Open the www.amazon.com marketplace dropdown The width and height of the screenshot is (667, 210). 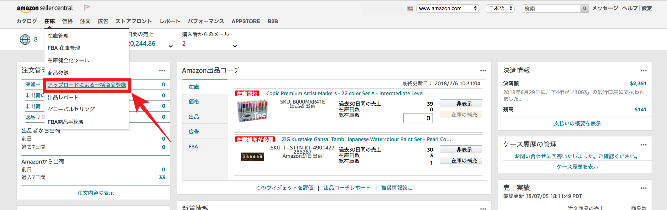click(x=447, y=9)
